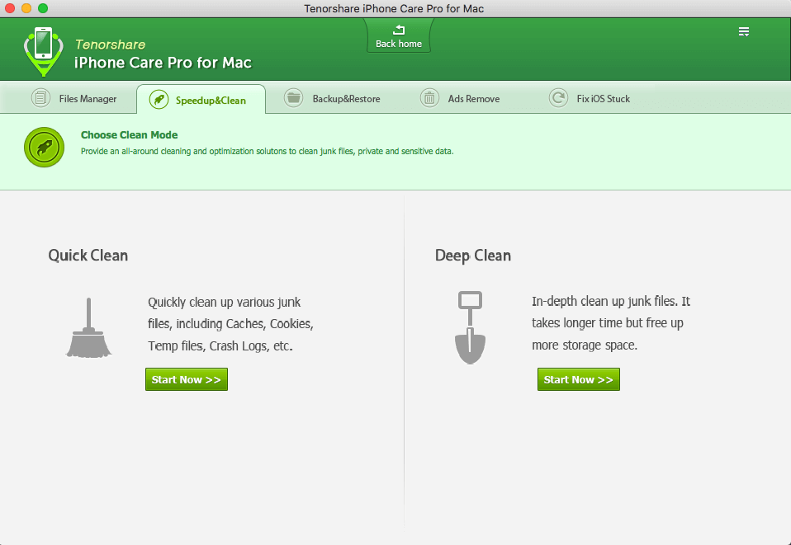Screen dimensions: 791x545
Task: Click the Tenorshare phone logo icon
Action: [44, 51]
